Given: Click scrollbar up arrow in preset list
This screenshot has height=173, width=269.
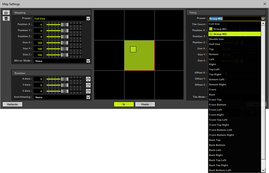Looking at the screenshot, I should click(x=263, y=23).
